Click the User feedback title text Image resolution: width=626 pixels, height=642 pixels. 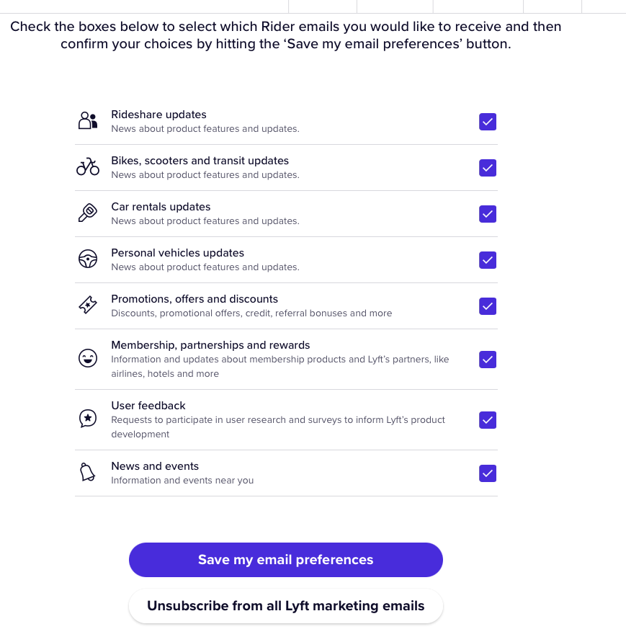[x=148, y=406]
